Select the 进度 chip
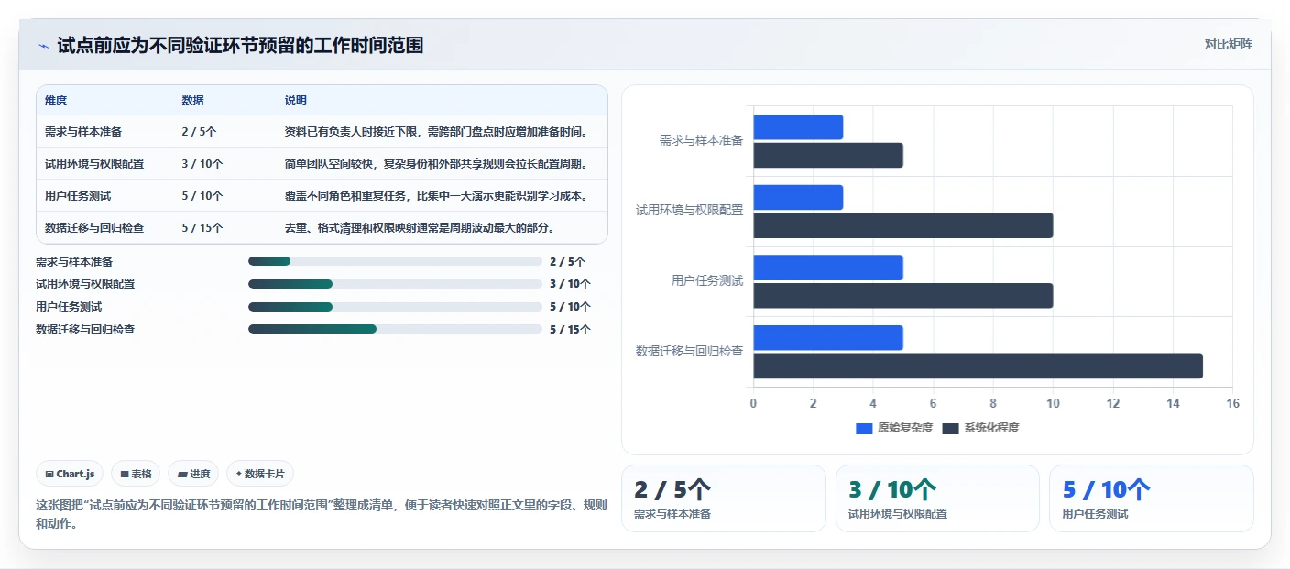Screen dimensions: 1290x569 [x=193, y=474]
